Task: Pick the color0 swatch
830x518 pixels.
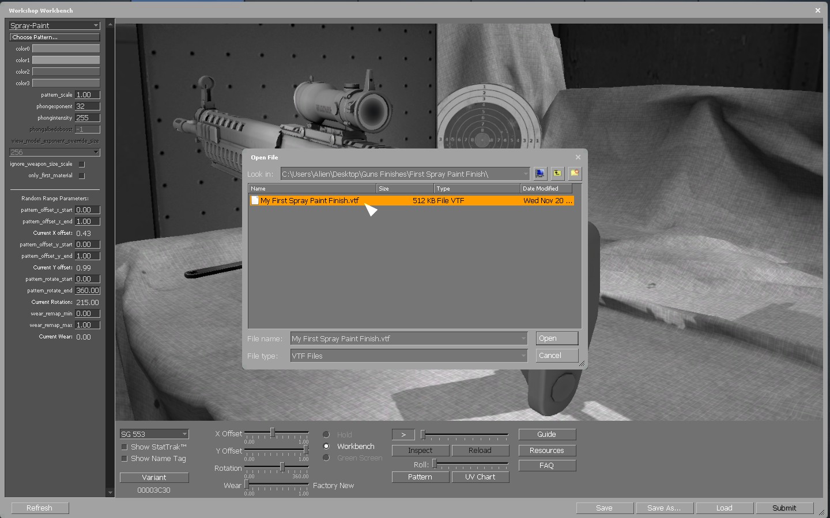Action: 66,48
